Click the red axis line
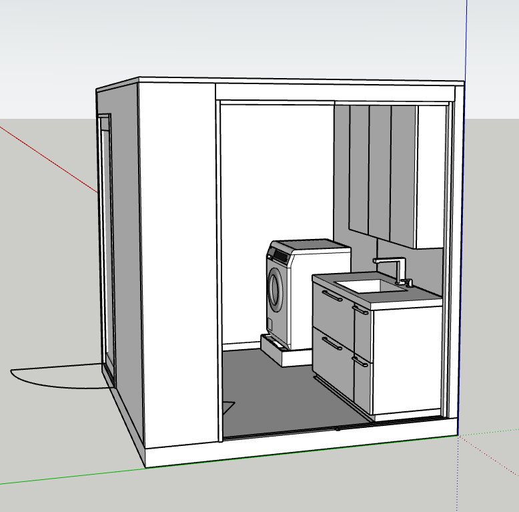 click(47, 158)
